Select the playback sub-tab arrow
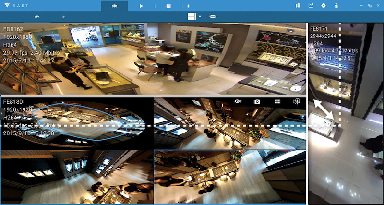This screenshot has width=384, height=205. point(64,16)
